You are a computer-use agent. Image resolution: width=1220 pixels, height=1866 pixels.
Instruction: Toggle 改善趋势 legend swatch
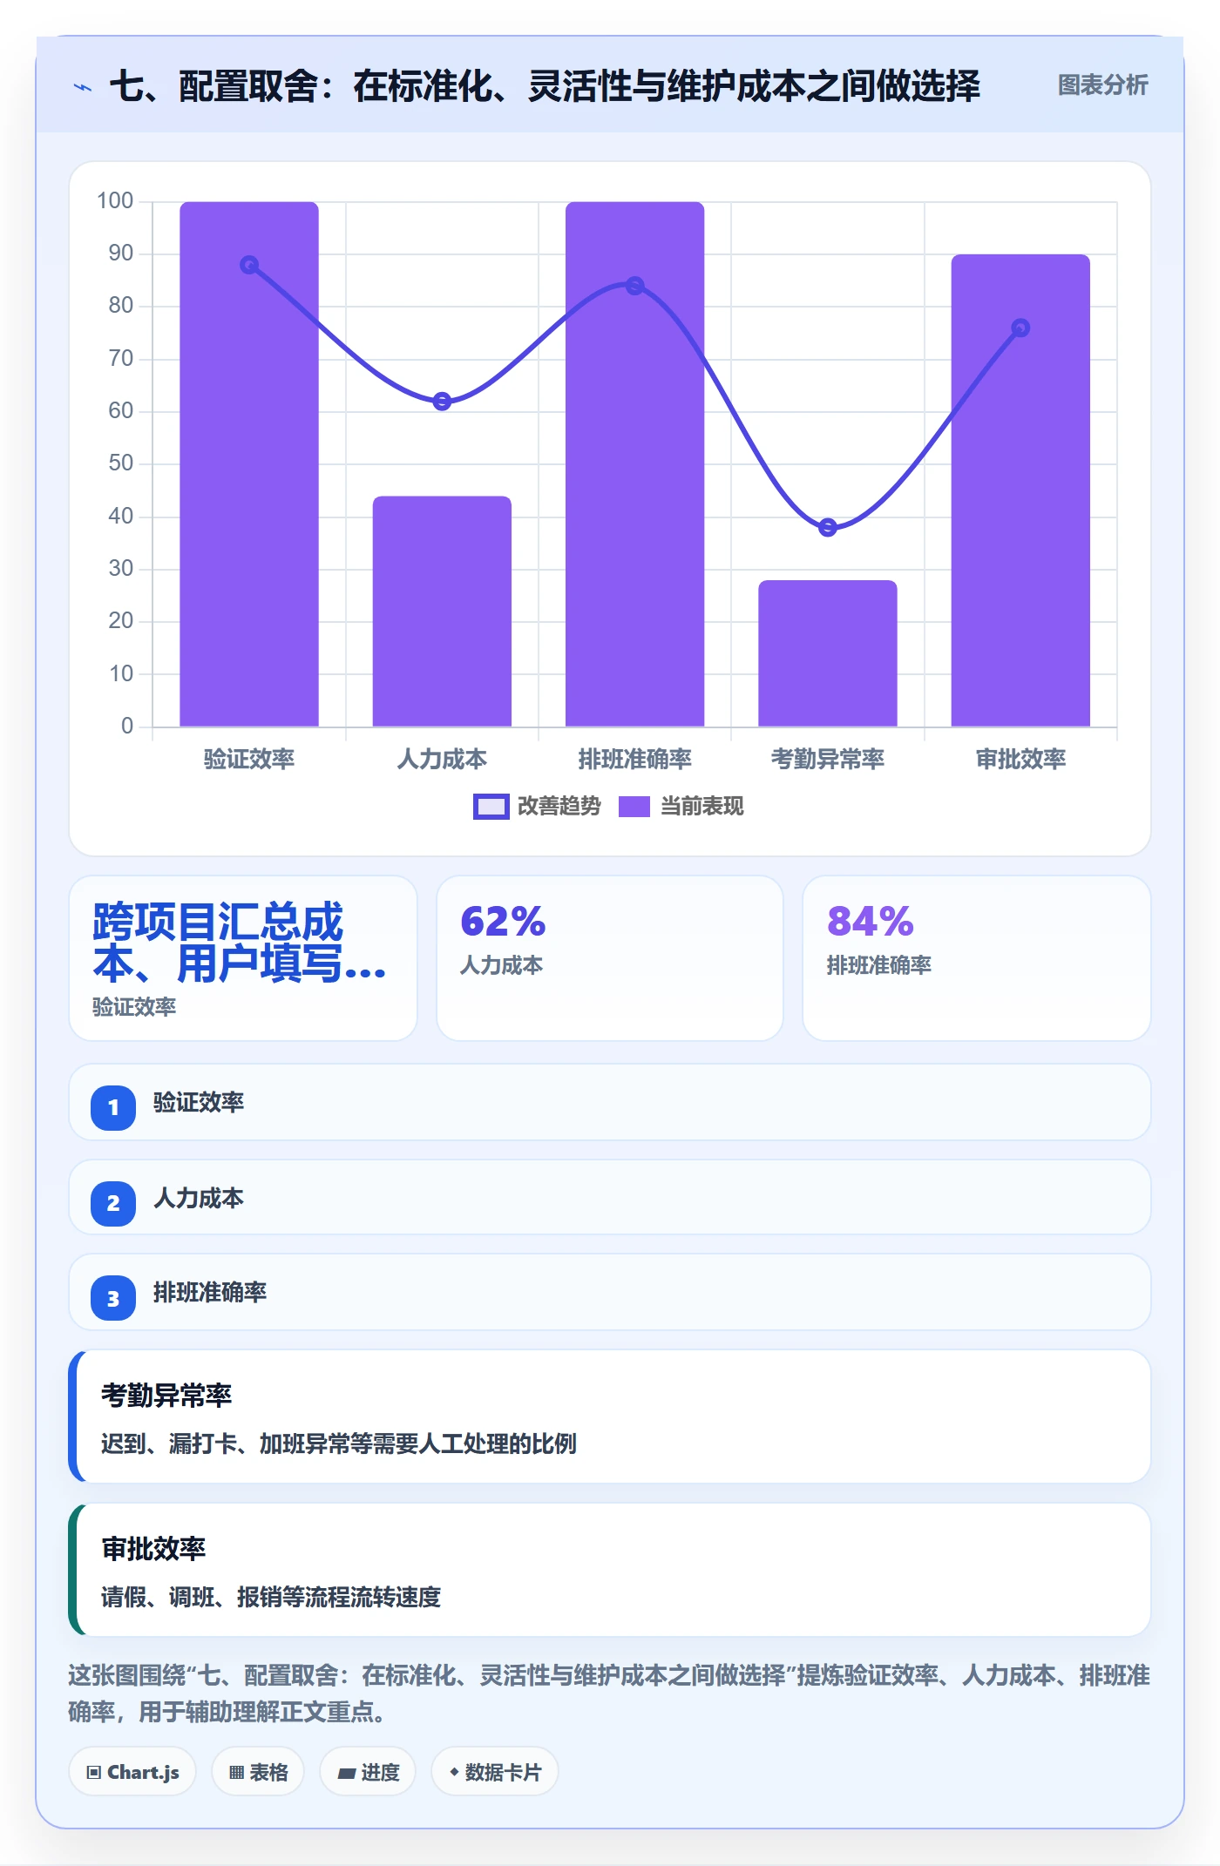pos(491,807)
